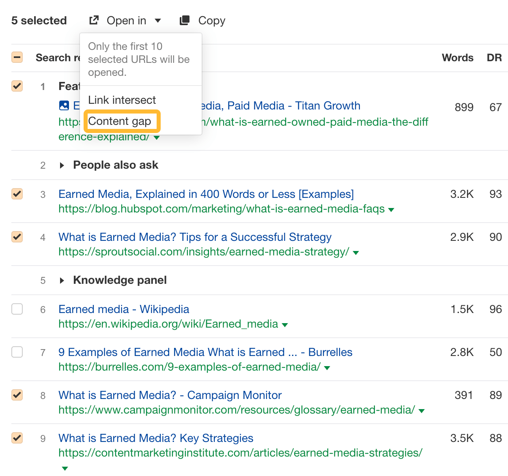Open the URL dropdown for the HubSpot result
Viewport: 508px width, 476px height.
pos(391,210)
